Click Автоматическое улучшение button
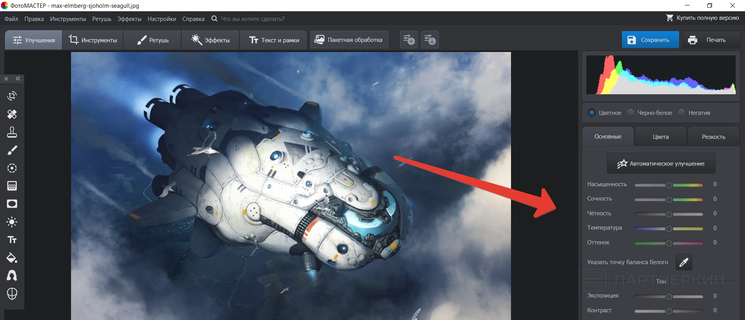The width and height of the screenshot is (745, 320). (x=661, y=164)
